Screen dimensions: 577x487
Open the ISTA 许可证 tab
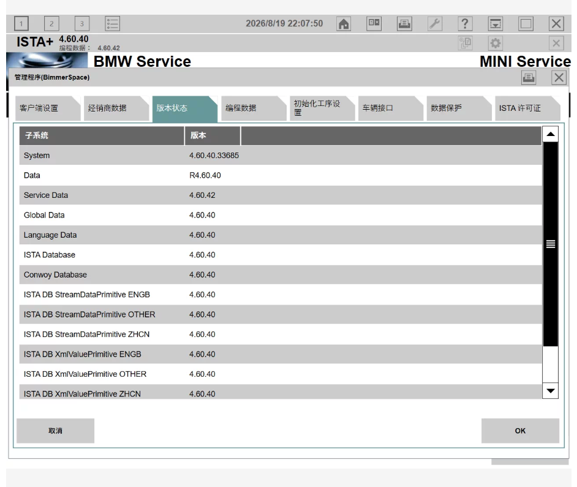coord(527,108)
